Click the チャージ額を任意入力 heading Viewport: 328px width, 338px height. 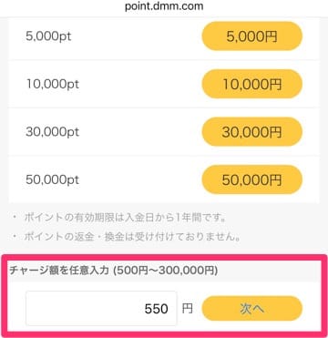pos(59,271)
